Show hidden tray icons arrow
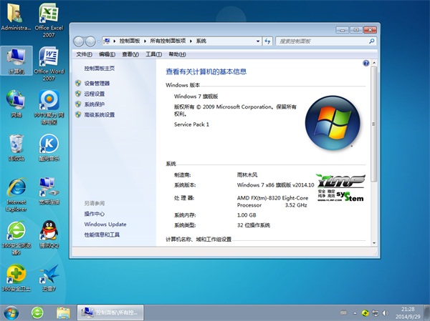 pyautogui.click(x=355, y=313)
